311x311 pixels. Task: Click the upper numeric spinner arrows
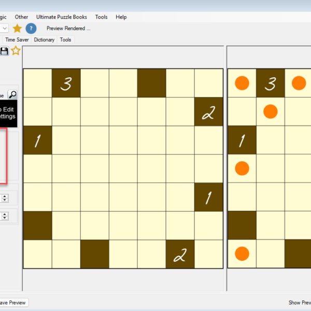pyautogui.click(x=5, y=197)
